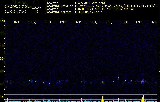Click the Receiving Location label

click(x=59, y=6)
